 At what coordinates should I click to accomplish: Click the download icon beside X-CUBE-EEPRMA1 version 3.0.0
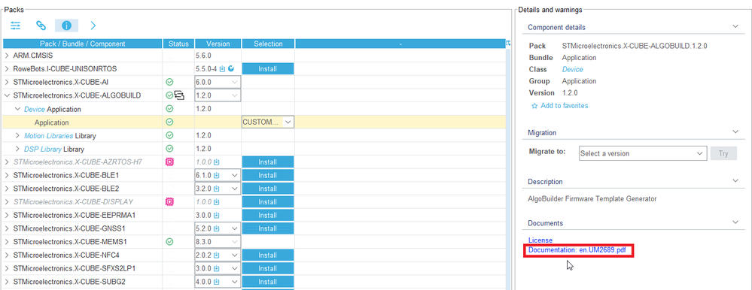[216, 216]
